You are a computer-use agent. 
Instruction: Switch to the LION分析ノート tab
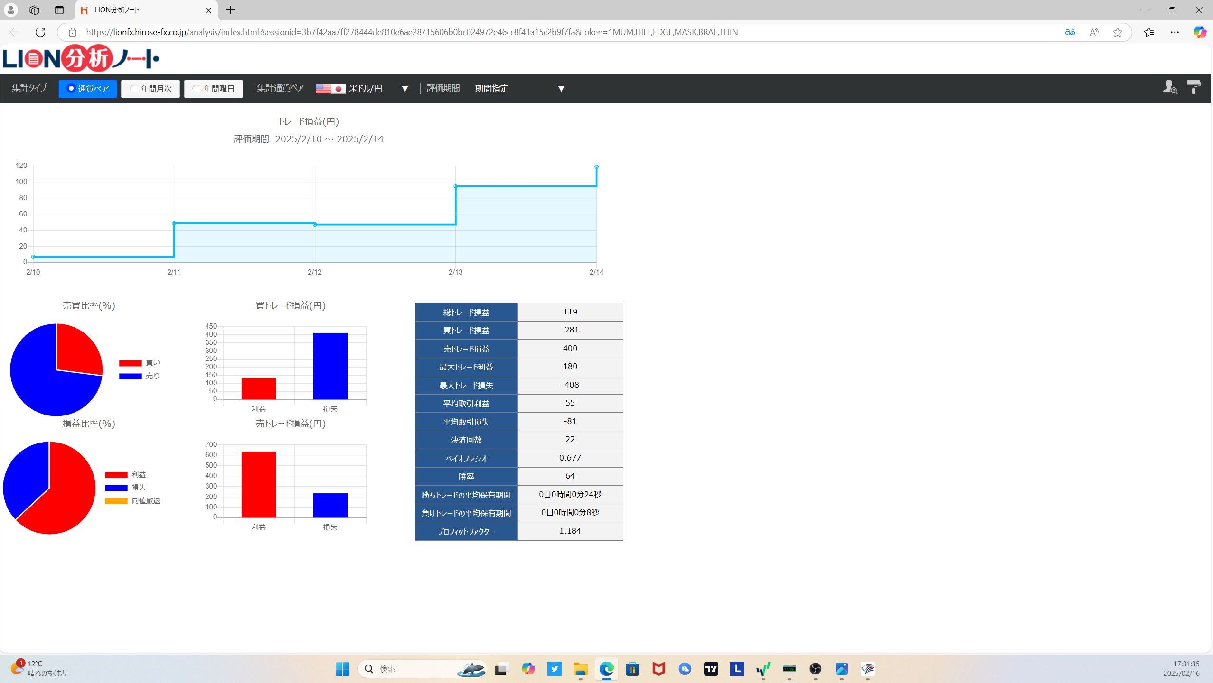142,10
